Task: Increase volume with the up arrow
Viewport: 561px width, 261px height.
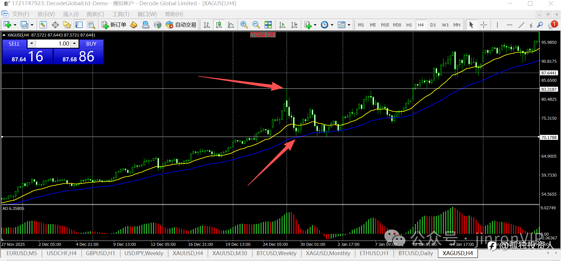Action: coord(75,44)
